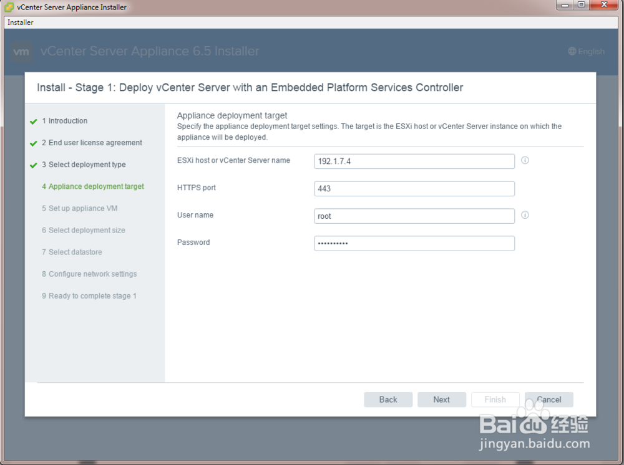The image size is (624, 465).
Task: Click the vm logo in header
Action: click(x=21, y=52)
